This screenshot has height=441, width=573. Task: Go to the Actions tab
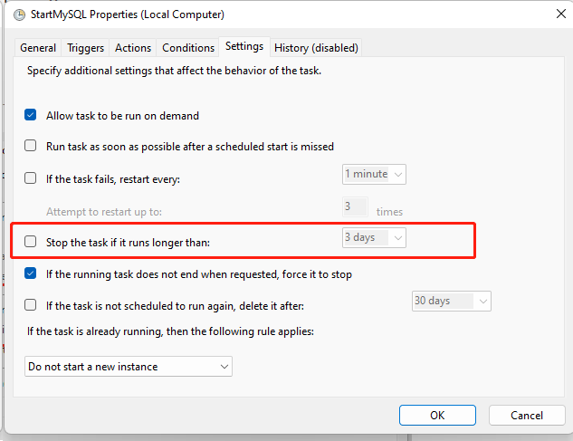coord(133,48)
